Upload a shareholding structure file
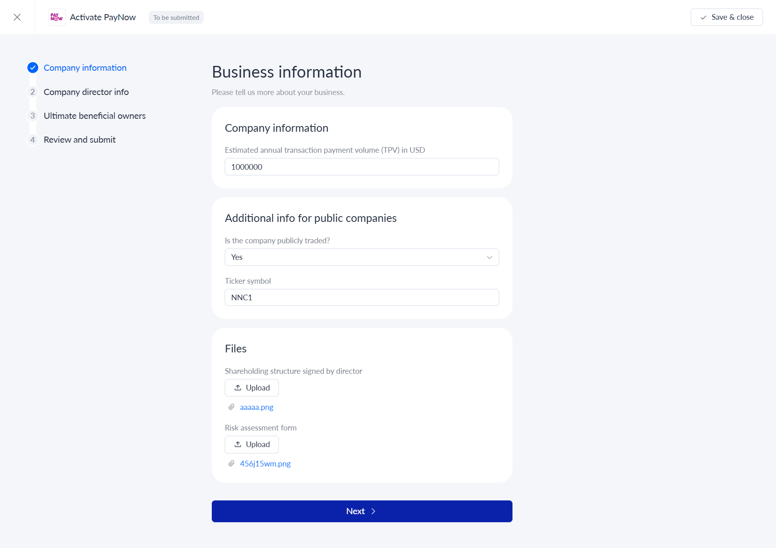This screenshot has height=548, width=776. (x=251, y=388)
